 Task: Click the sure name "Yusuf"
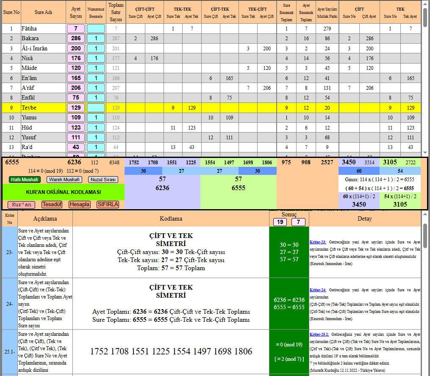[x=29, y=137]
